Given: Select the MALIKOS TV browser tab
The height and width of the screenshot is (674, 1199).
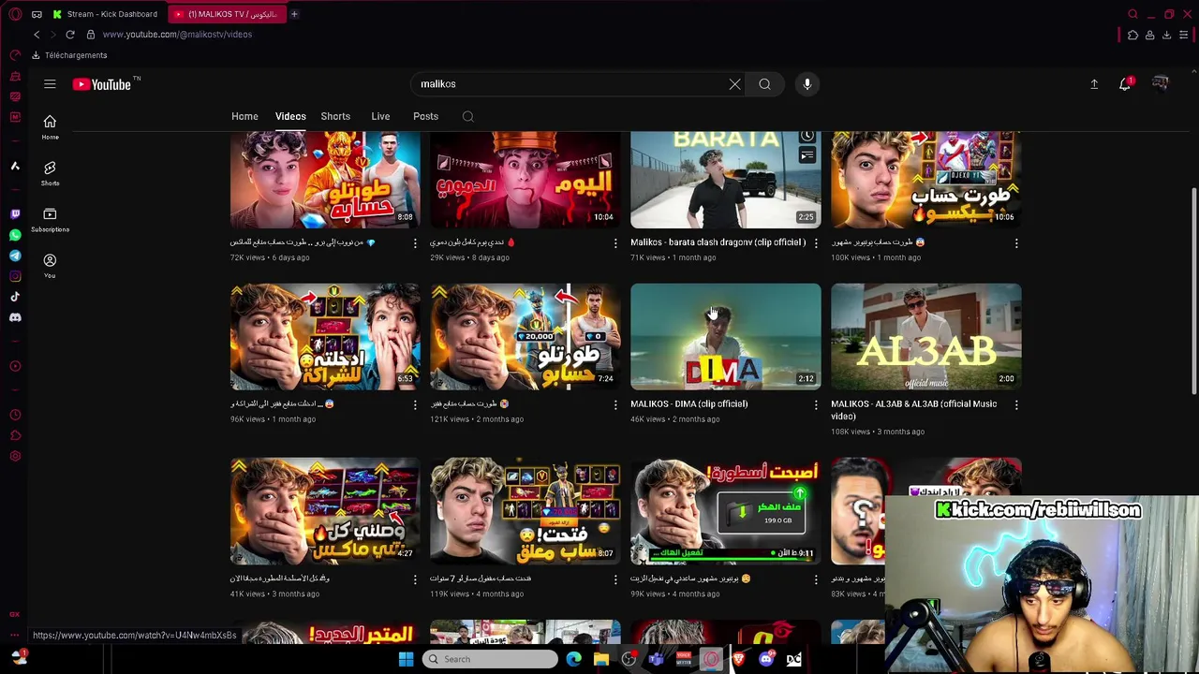Looking at the screenshot, I should click(227, 14).
